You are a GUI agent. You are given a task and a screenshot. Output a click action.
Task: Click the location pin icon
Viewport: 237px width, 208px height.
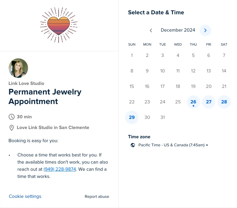coord(12,128)
